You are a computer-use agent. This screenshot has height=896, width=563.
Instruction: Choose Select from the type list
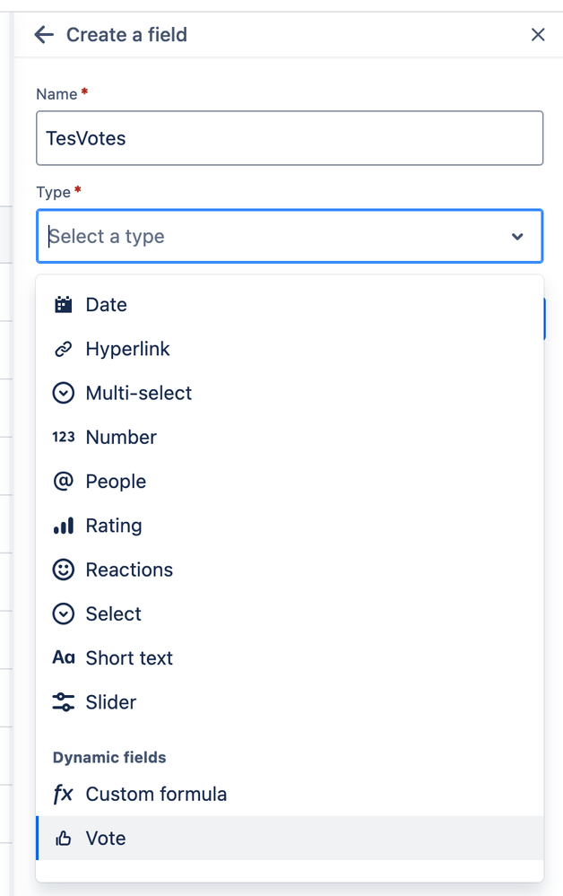tap(113, 613)
